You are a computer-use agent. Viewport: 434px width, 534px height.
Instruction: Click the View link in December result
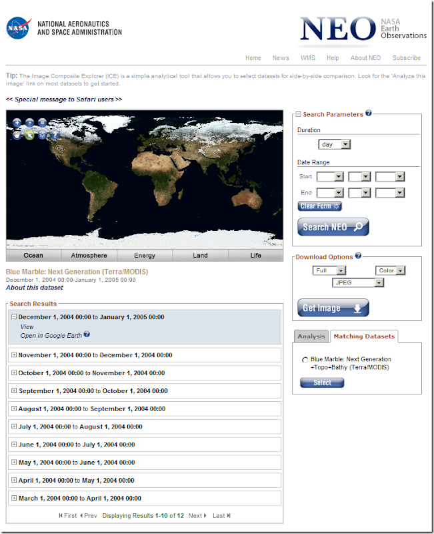pyautogui.click(x=27, y=327)
